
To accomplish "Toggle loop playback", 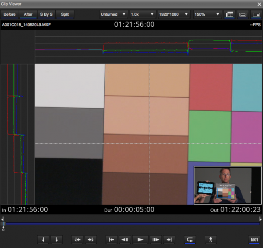I will tap(190, 239).
